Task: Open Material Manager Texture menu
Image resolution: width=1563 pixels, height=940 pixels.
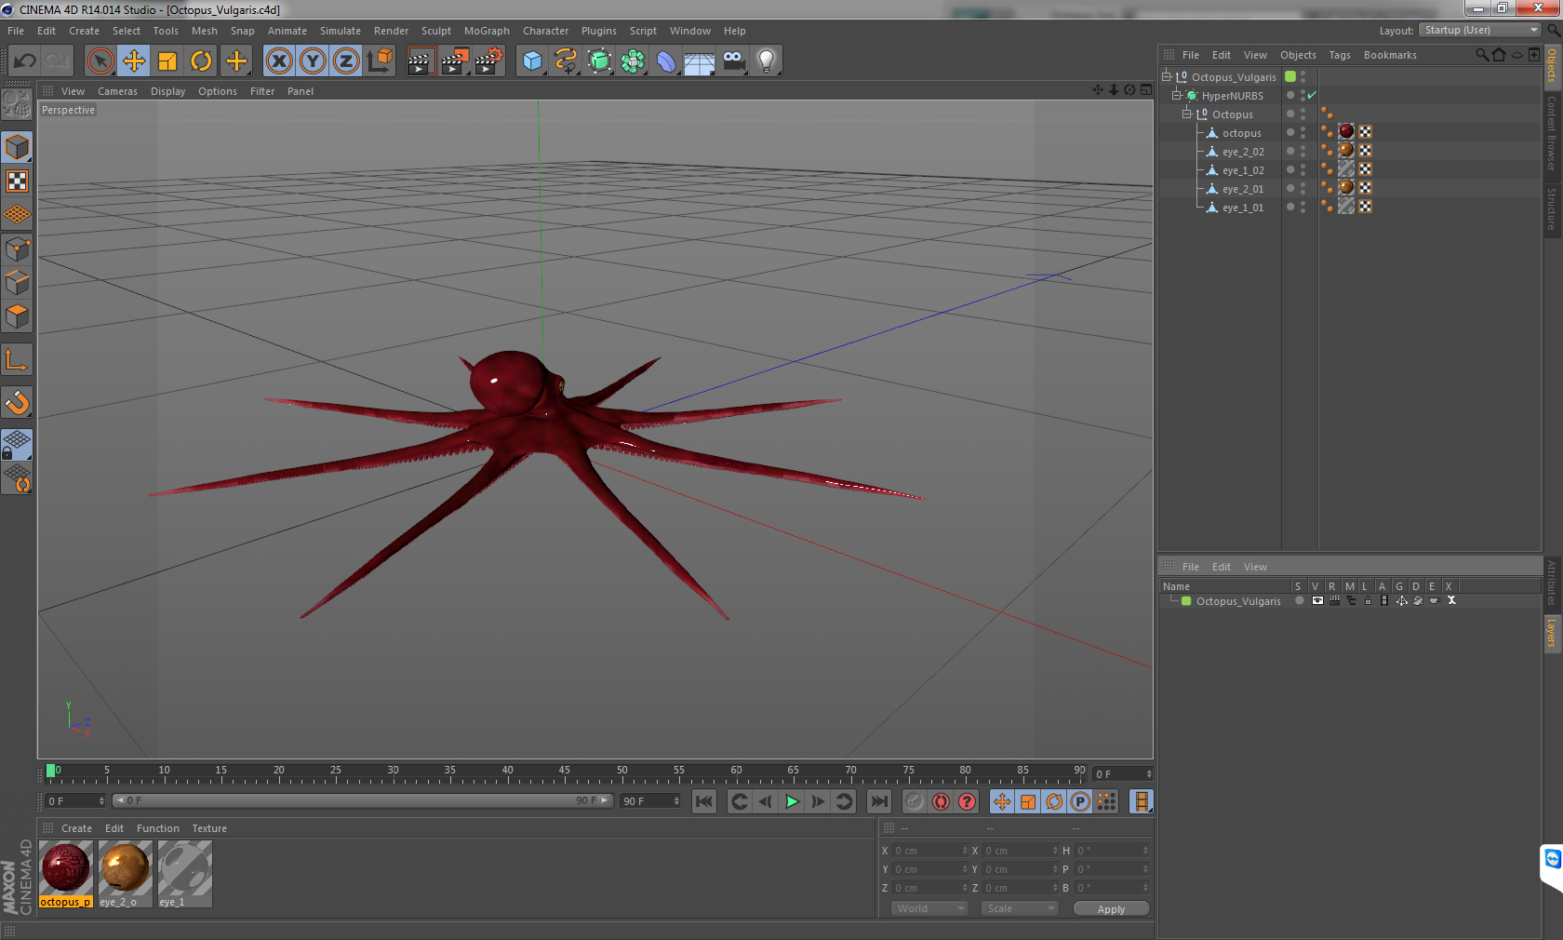Action: [x=209, y=828]
